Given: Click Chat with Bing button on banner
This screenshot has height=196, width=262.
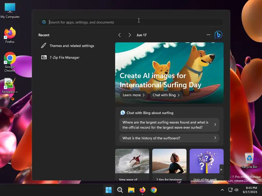Looking at the screenshot, I should pos(166,95).
